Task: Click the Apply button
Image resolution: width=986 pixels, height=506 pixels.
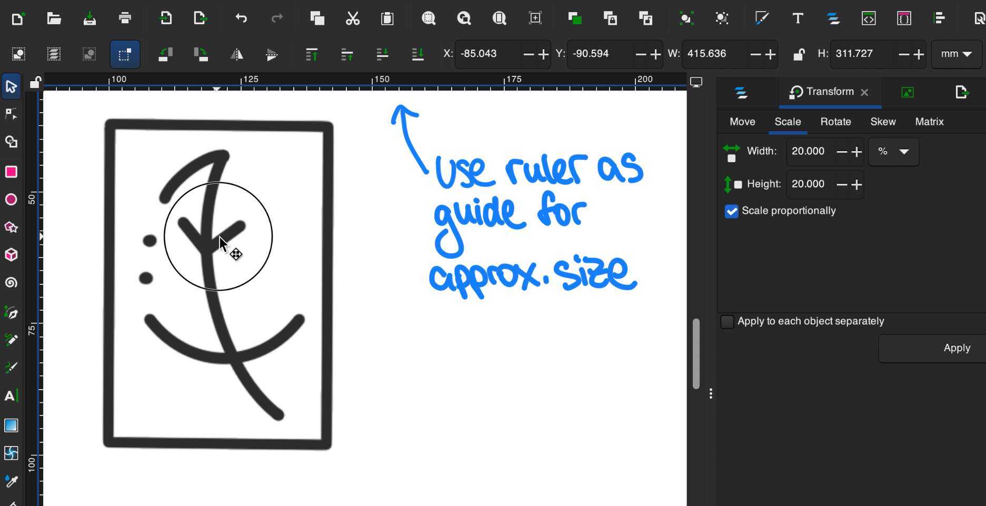Action: tap(957, 348)
